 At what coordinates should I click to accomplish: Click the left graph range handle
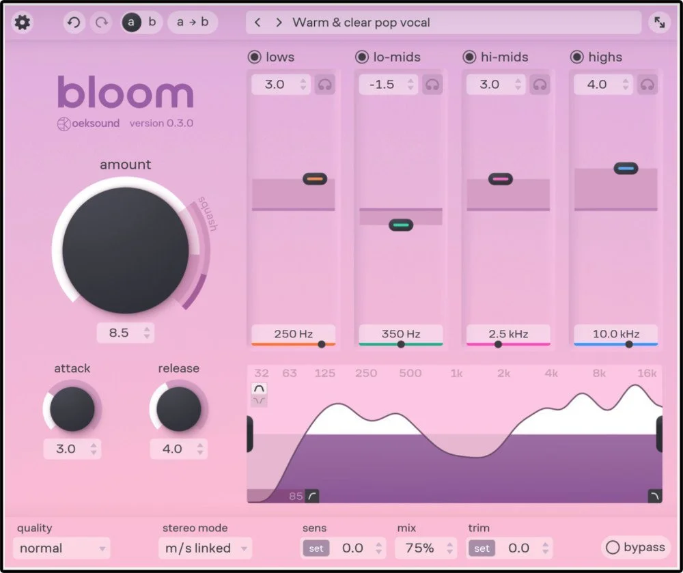(x=250, y=434)
